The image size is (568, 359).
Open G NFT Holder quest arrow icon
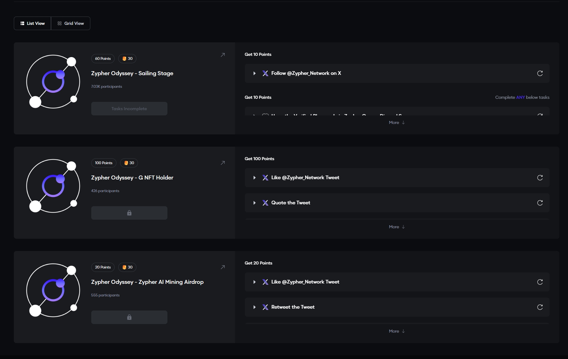[x=223, y=163]
